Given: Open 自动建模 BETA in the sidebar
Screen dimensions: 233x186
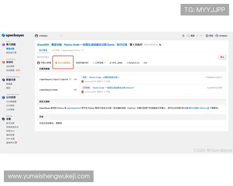Looking at the screenshot, I should [x=13, y=70].
